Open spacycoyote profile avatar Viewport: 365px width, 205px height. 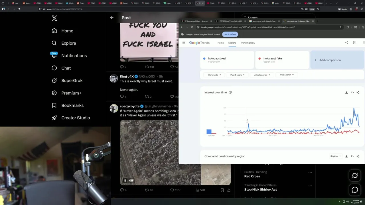[114, 108]
